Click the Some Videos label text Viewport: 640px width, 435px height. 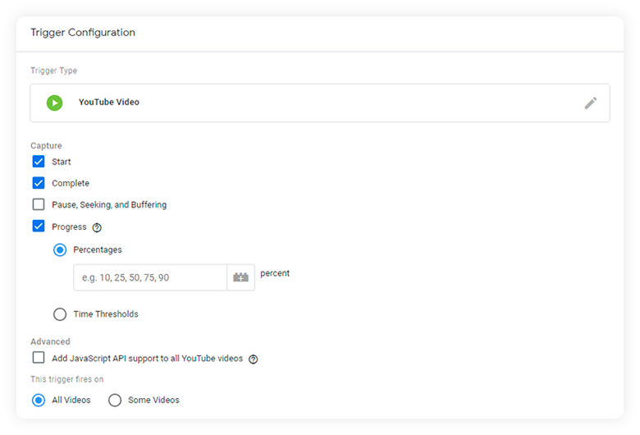[153, 401]
